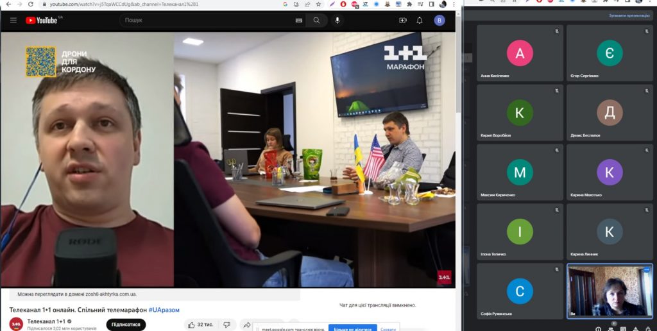This screenshot has width=657, height=331.
Task: Click in the Пошук search field
Action: coord(205,21)
